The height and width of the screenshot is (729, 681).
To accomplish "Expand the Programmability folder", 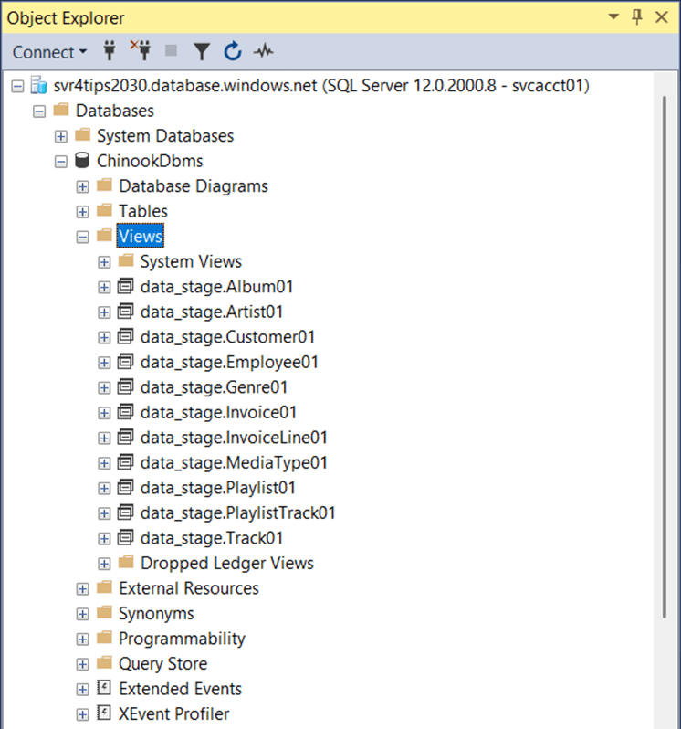I will click(83, 639).
